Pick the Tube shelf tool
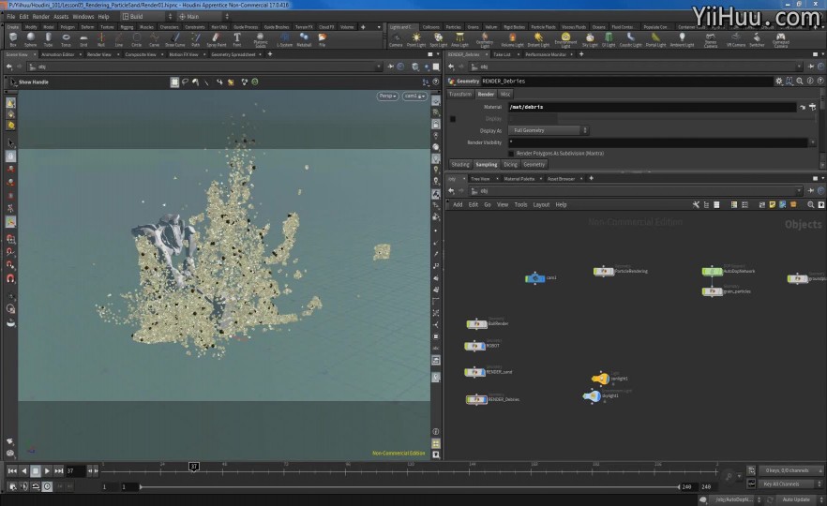827x506 pixels. (x=49, y=39)
